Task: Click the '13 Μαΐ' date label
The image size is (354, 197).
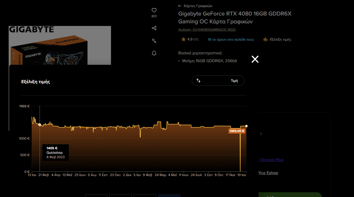Action: [x=67, y=175]
